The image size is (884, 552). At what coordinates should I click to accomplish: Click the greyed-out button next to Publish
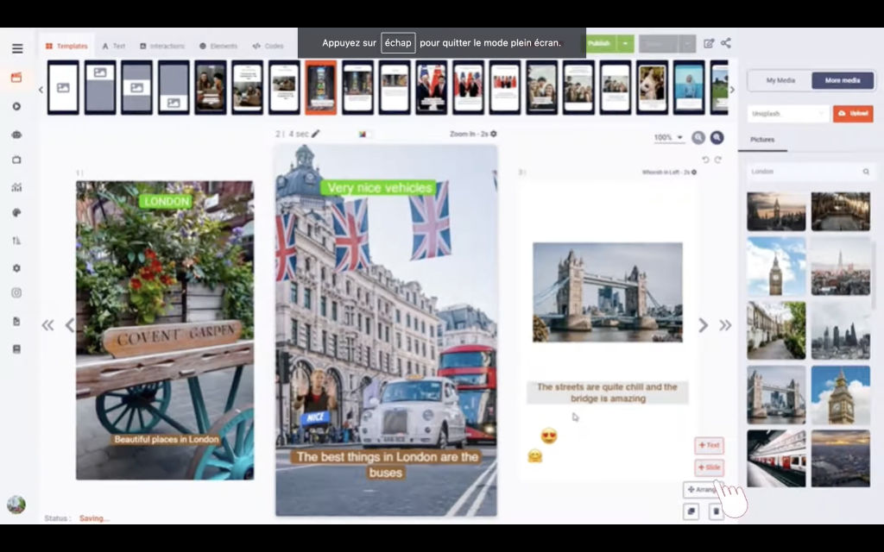pyautogui.click(x=659, y=43)
